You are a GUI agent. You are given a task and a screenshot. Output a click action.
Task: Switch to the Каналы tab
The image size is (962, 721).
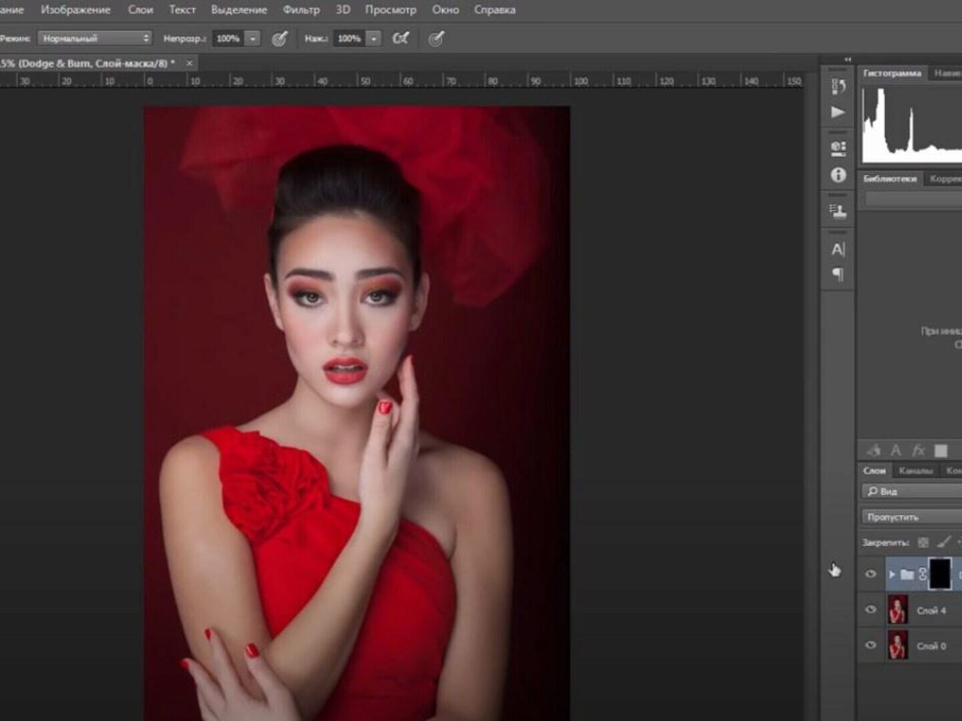[915, 471]
